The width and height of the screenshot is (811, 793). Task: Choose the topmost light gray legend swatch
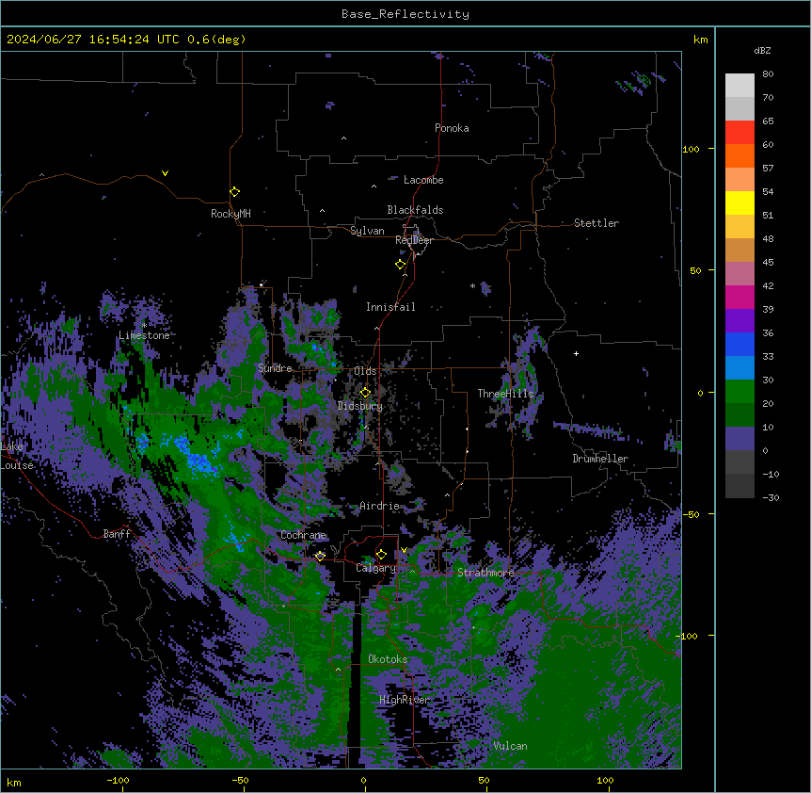(739, 86)
